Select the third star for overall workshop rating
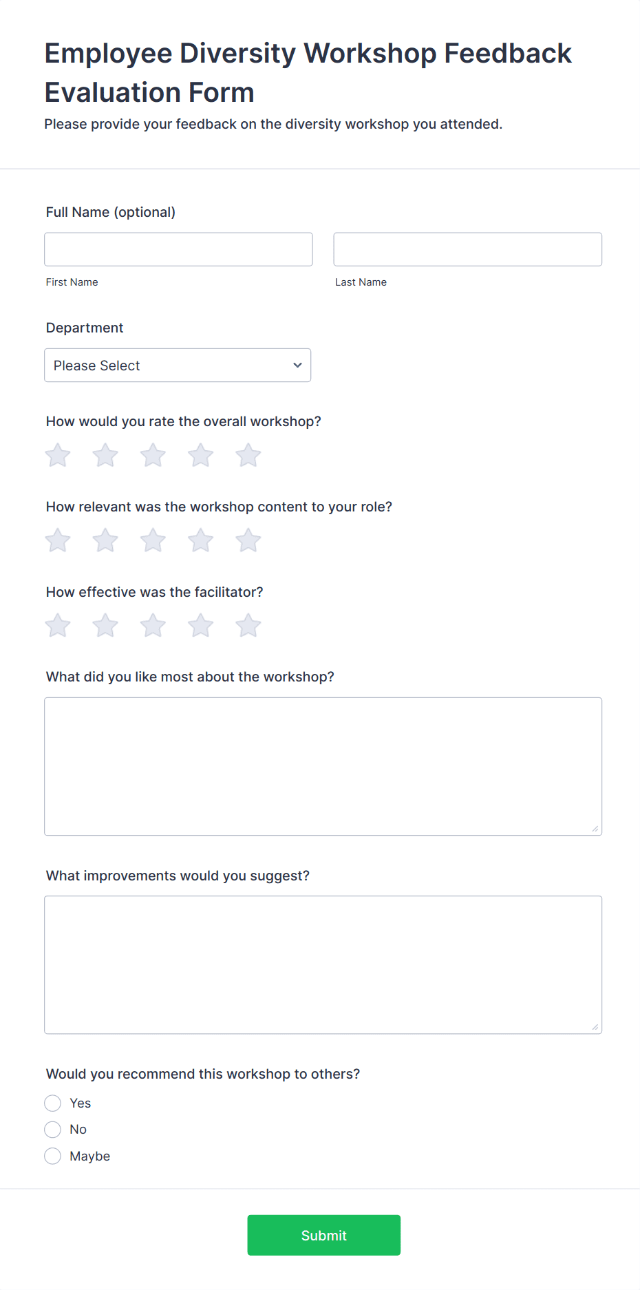 (x=152, y=455)
